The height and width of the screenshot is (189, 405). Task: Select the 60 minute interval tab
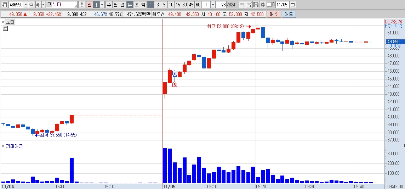(x=198, y=5)
